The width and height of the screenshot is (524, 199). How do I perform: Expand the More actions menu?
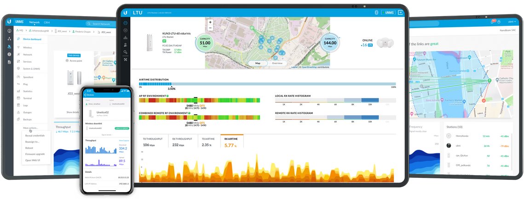(x=30, y=128)
